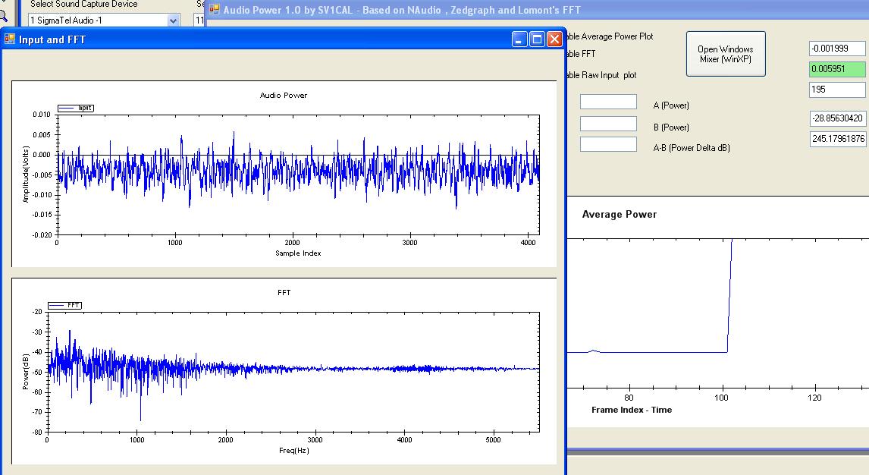Click the magnifier icon at the left edge
Screen dimensions: 869x475
tap(2, 14)
